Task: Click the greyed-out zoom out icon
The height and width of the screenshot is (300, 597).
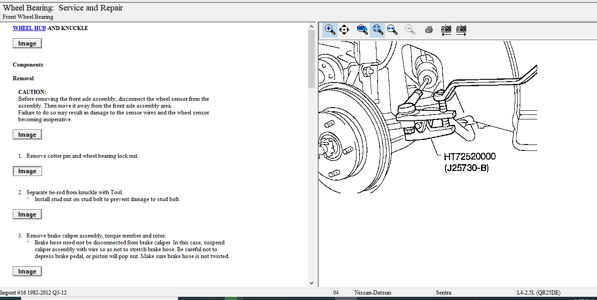Action: click(410, 30)
